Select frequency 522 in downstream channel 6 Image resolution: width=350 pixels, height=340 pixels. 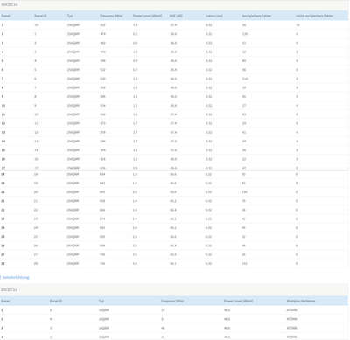pos(102,70)
